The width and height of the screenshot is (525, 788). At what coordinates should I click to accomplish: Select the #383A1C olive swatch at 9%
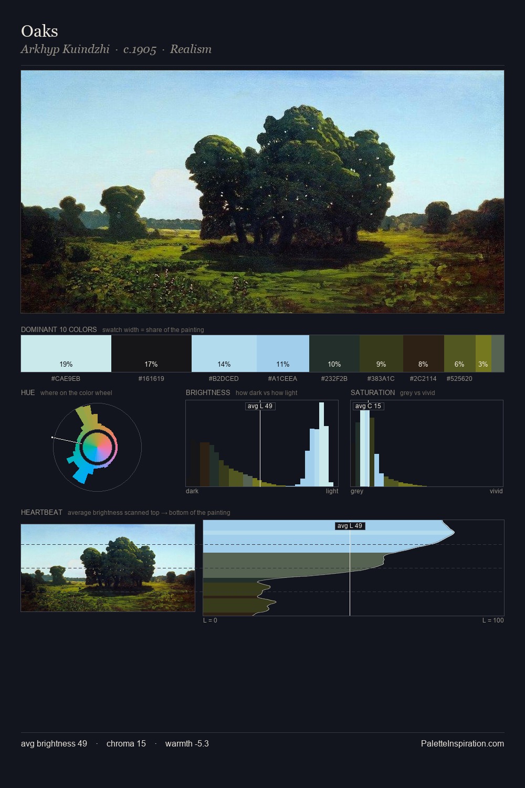click(x=381, y=354)
